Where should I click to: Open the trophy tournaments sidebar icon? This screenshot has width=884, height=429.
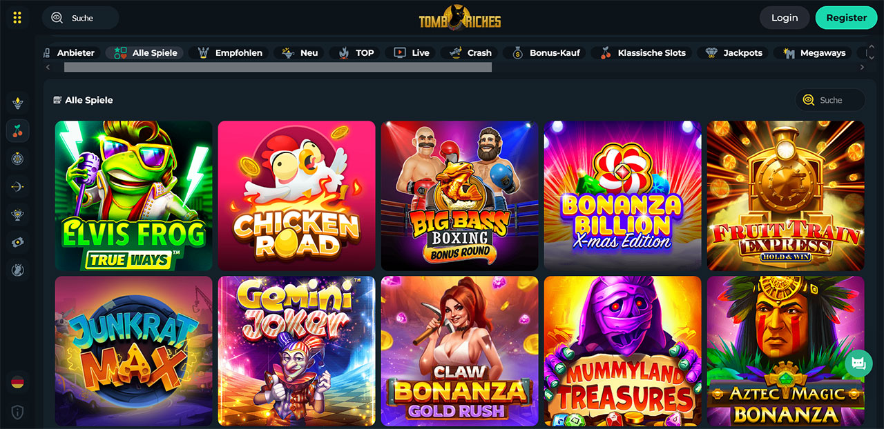pos(17,214)
